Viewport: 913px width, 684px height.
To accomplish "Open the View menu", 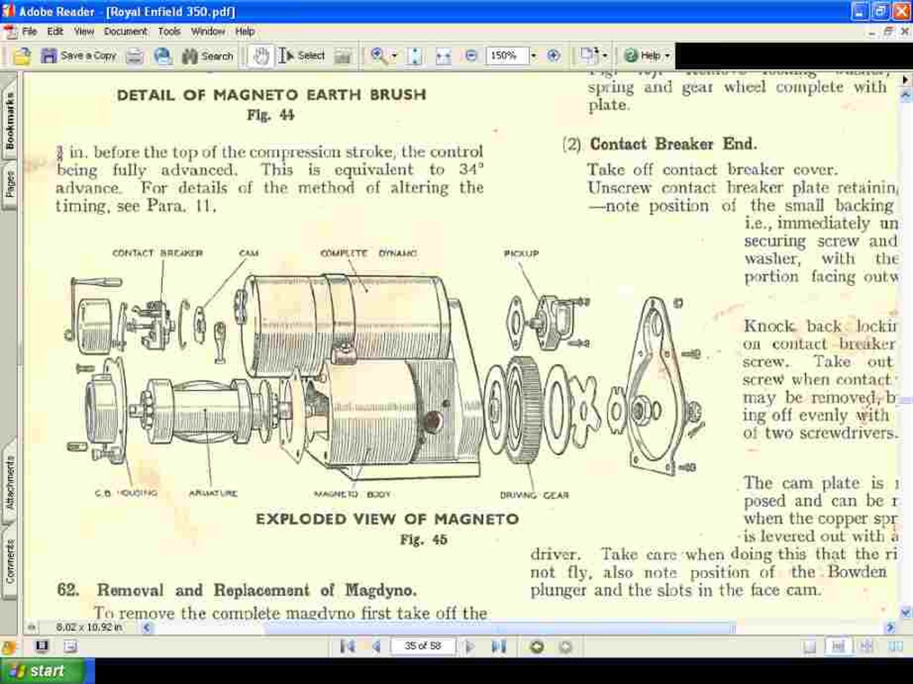I will pos(83,32).
